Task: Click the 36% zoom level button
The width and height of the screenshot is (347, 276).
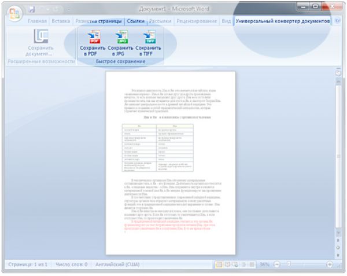Action: pyautogui.click(x=264, y=264)
